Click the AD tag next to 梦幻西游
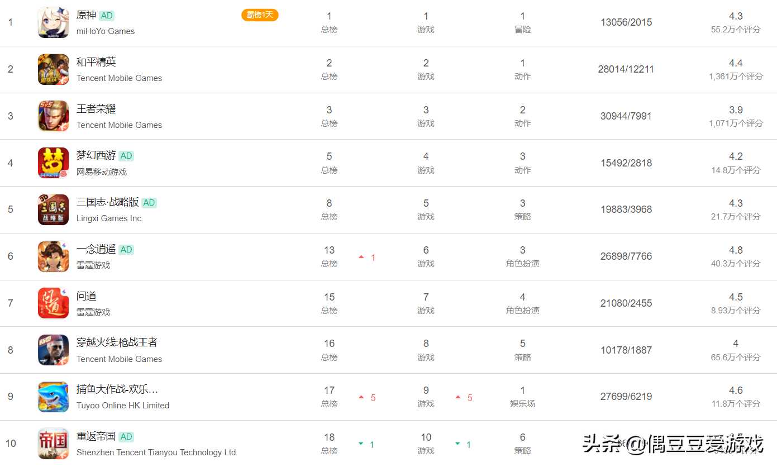Viewport: 777px width, 467px height. coord(126,156)
